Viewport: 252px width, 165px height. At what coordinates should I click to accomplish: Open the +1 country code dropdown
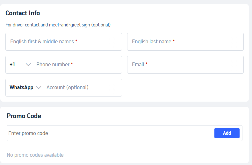[x=20, y=65]
